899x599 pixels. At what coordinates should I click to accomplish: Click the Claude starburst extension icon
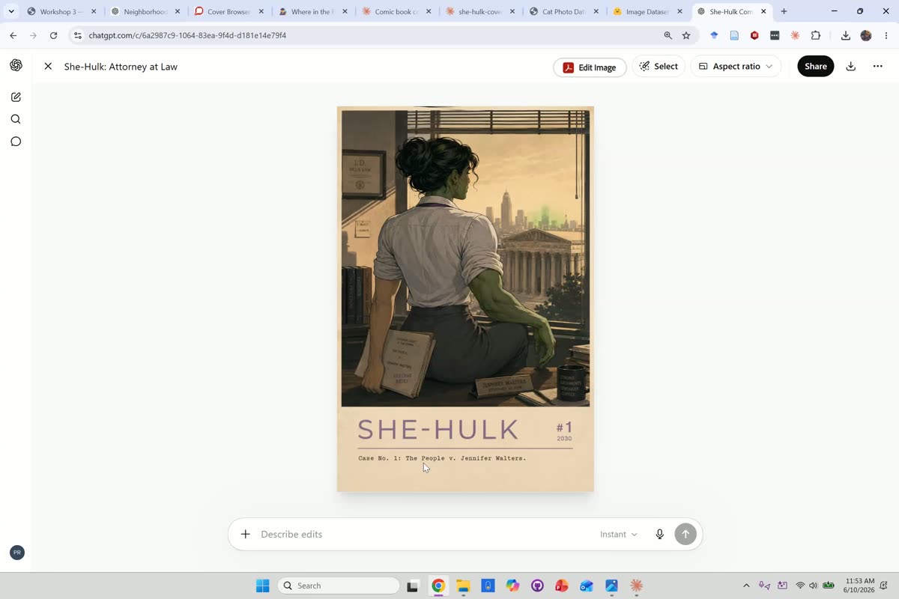[x=796, y=35]
